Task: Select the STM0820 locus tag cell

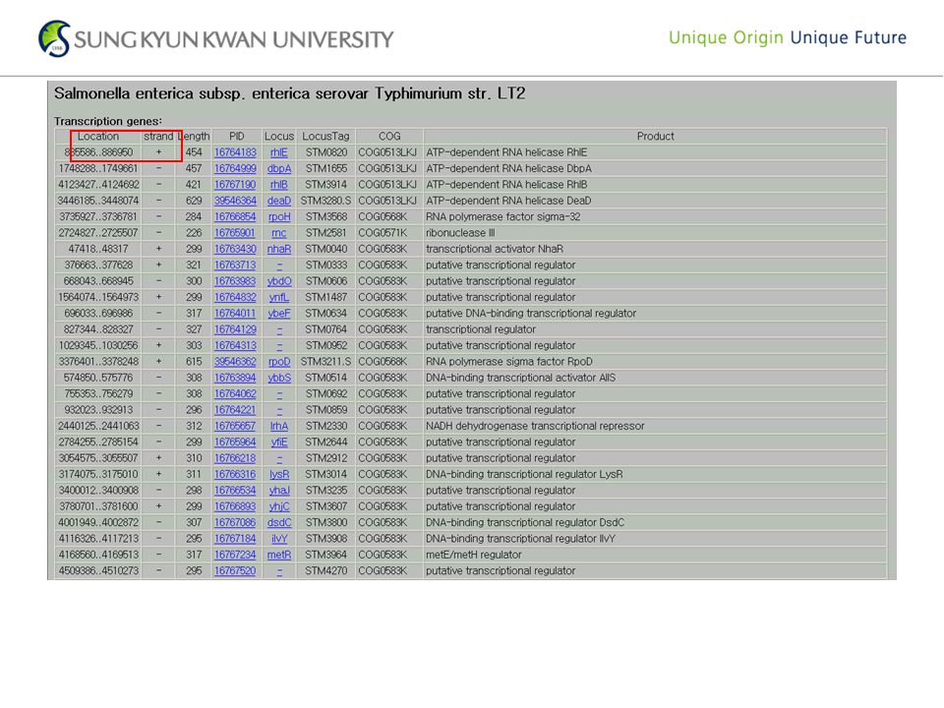Action: (325, 153)
